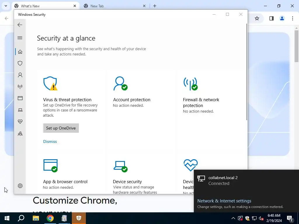Toggle Chrome side panel icon

[x=271, y=18]
